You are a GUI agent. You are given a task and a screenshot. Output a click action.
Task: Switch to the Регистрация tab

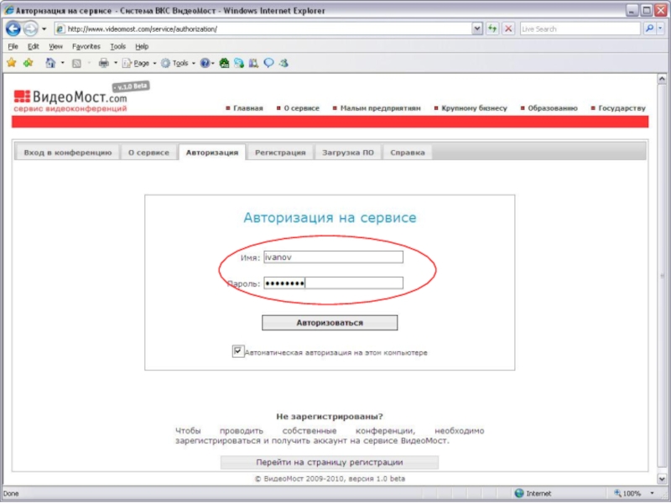[280, 153]
